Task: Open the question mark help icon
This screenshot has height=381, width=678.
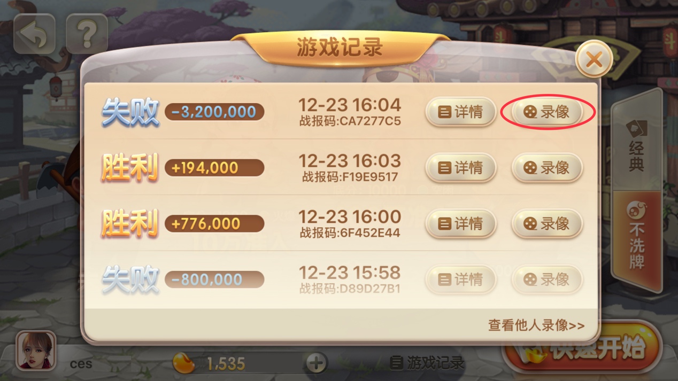Action: pyautogui.click(x=87, y=34)
